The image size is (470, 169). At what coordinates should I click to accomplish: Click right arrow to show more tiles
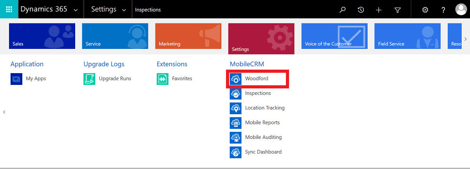coord(466,39)
